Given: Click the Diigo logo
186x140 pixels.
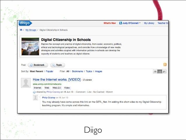Looking at the screenshot, I should point(25,23).
